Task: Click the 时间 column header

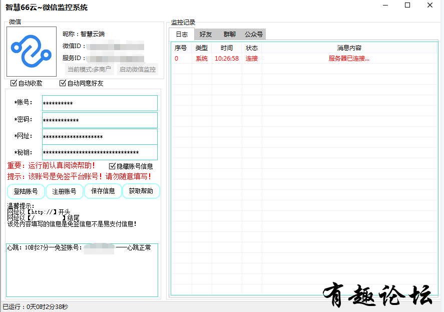Action: [x=227, y=48]
